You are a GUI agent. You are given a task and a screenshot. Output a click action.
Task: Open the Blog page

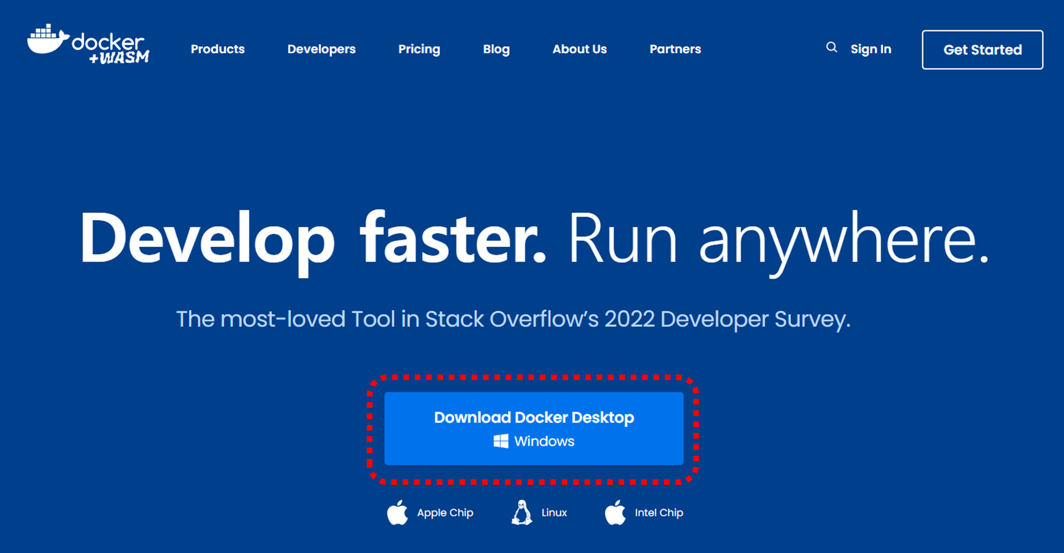pos(496,49)
